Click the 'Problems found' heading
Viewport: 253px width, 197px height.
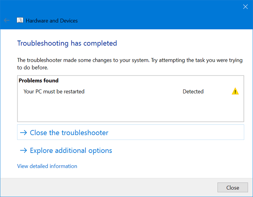coord(39,81)
